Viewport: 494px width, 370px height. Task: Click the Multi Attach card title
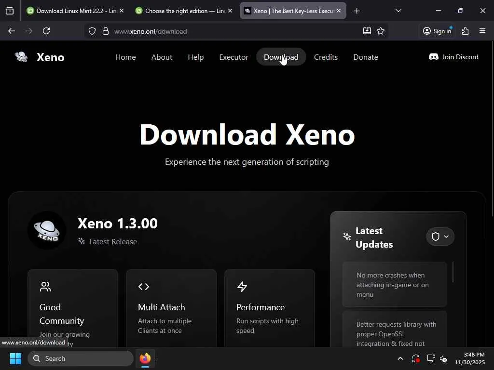coord(161,307)
